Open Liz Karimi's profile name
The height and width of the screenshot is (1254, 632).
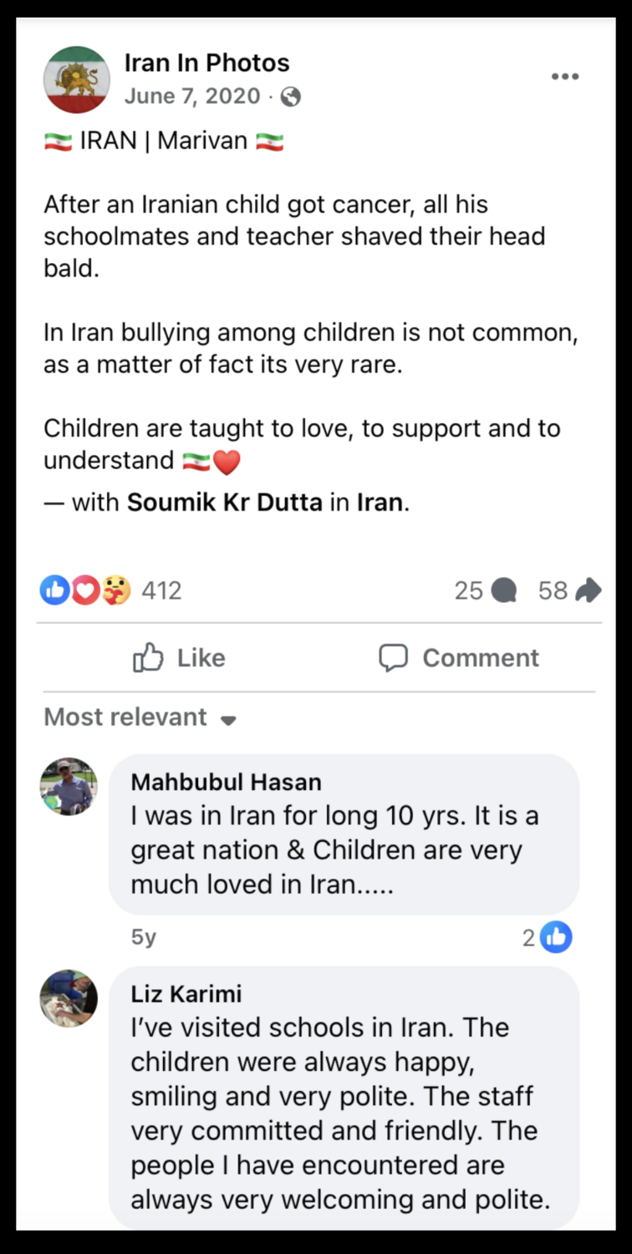[x=186, y=993]
